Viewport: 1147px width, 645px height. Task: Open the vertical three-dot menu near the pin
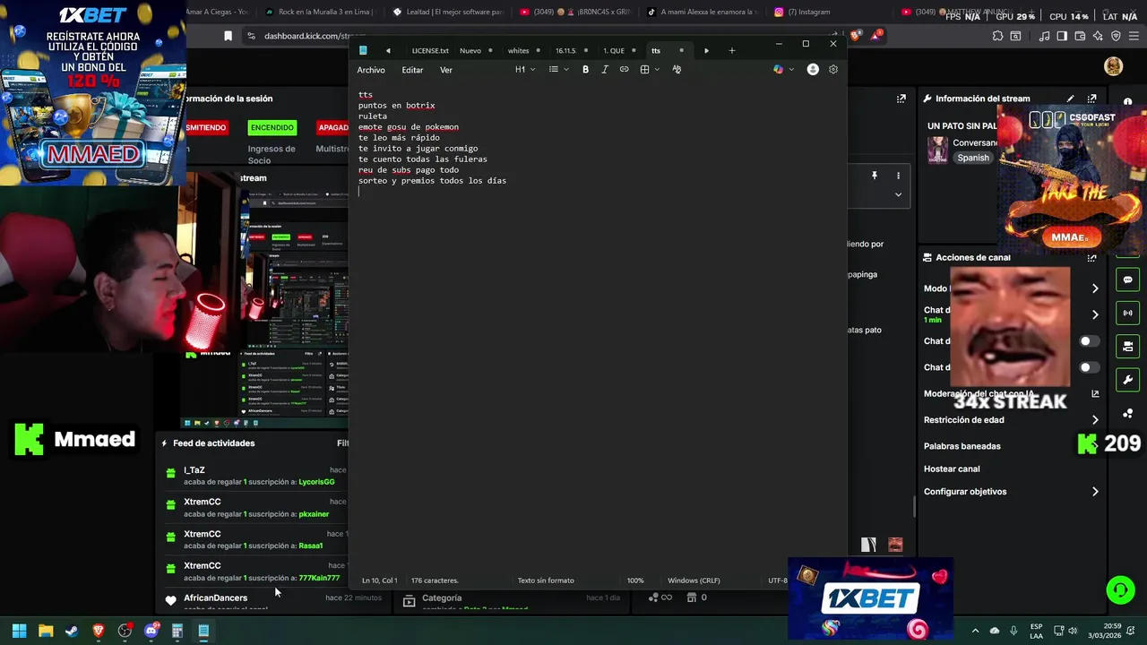pos(898,176)
